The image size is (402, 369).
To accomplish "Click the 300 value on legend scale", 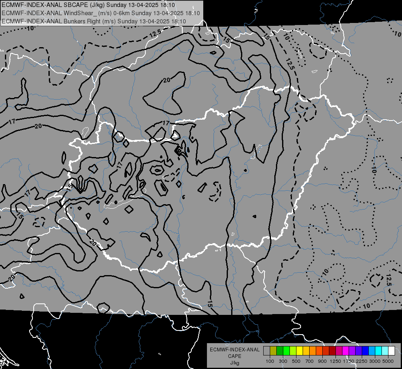I will 283,361.
